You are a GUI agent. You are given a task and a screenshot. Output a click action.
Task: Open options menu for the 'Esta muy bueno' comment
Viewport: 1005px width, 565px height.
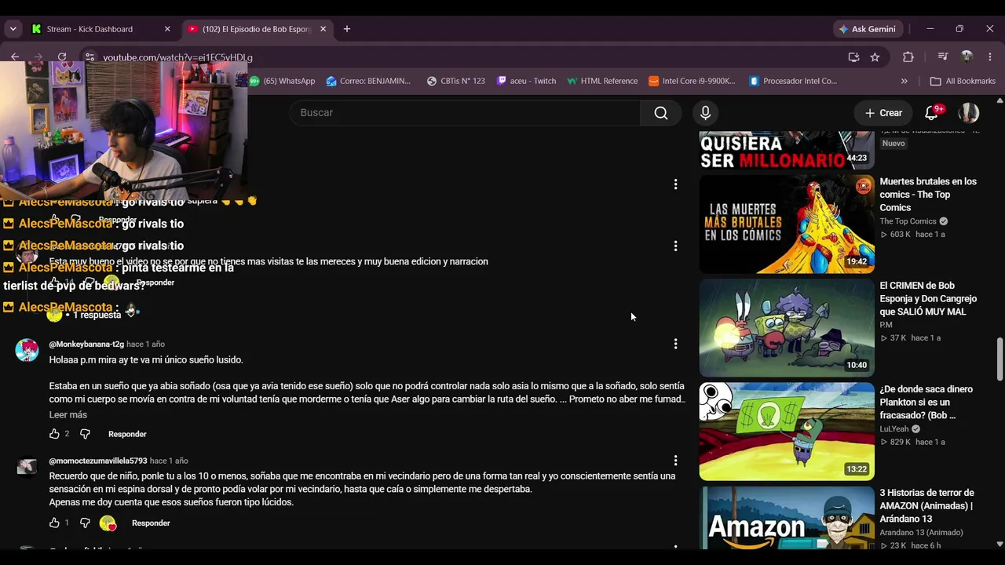click(x=675, y=246)
